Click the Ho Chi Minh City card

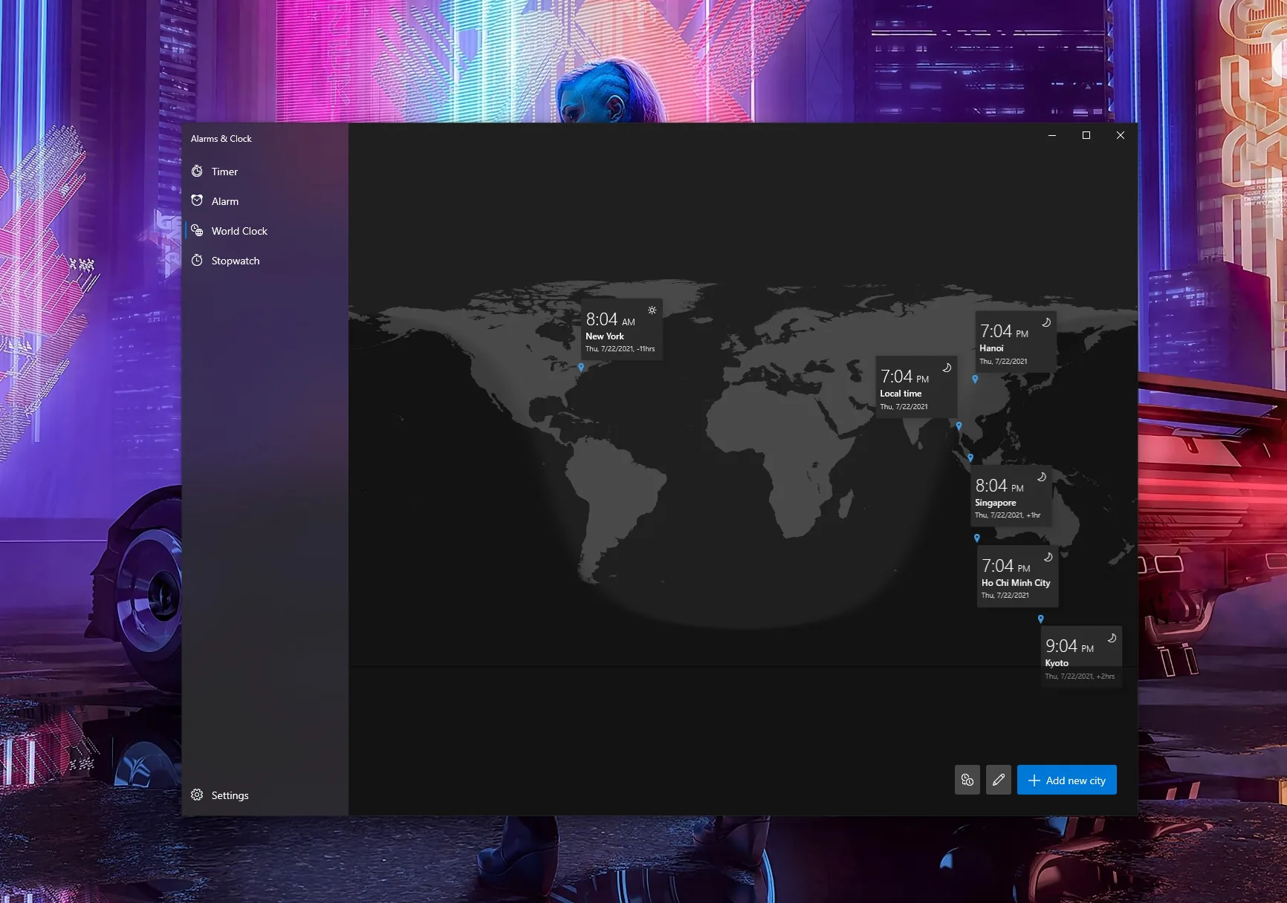[x=1018, y=576]
